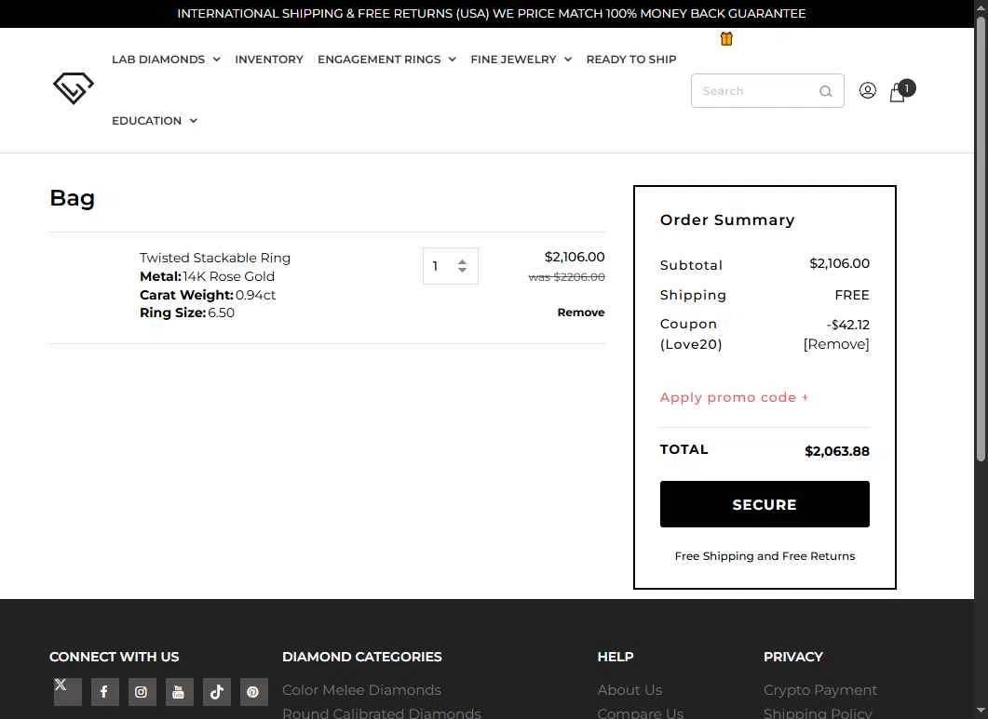Viewport: 988px width, 719px height.
Task: Open the Crypto Payment footer link
Action: coord(820,690)
